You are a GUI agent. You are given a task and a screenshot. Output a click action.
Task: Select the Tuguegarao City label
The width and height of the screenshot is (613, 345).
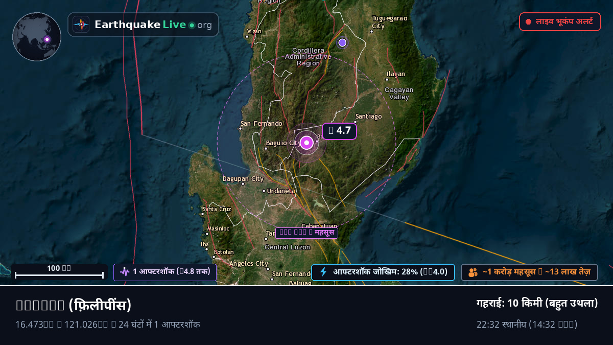(x=390, y=22)
